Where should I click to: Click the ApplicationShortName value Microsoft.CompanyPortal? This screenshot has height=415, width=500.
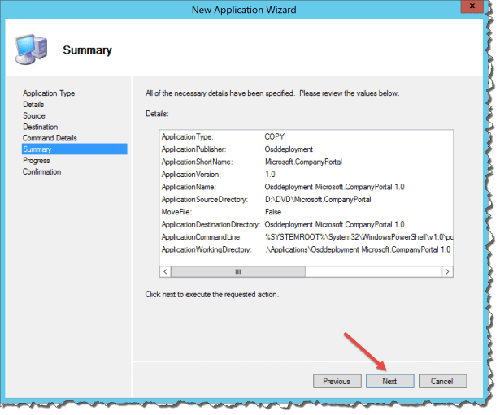[303, 162]
